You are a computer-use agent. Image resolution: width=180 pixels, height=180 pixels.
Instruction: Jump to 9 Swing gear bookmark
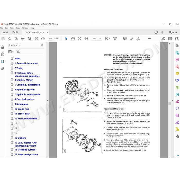(21, 104)
